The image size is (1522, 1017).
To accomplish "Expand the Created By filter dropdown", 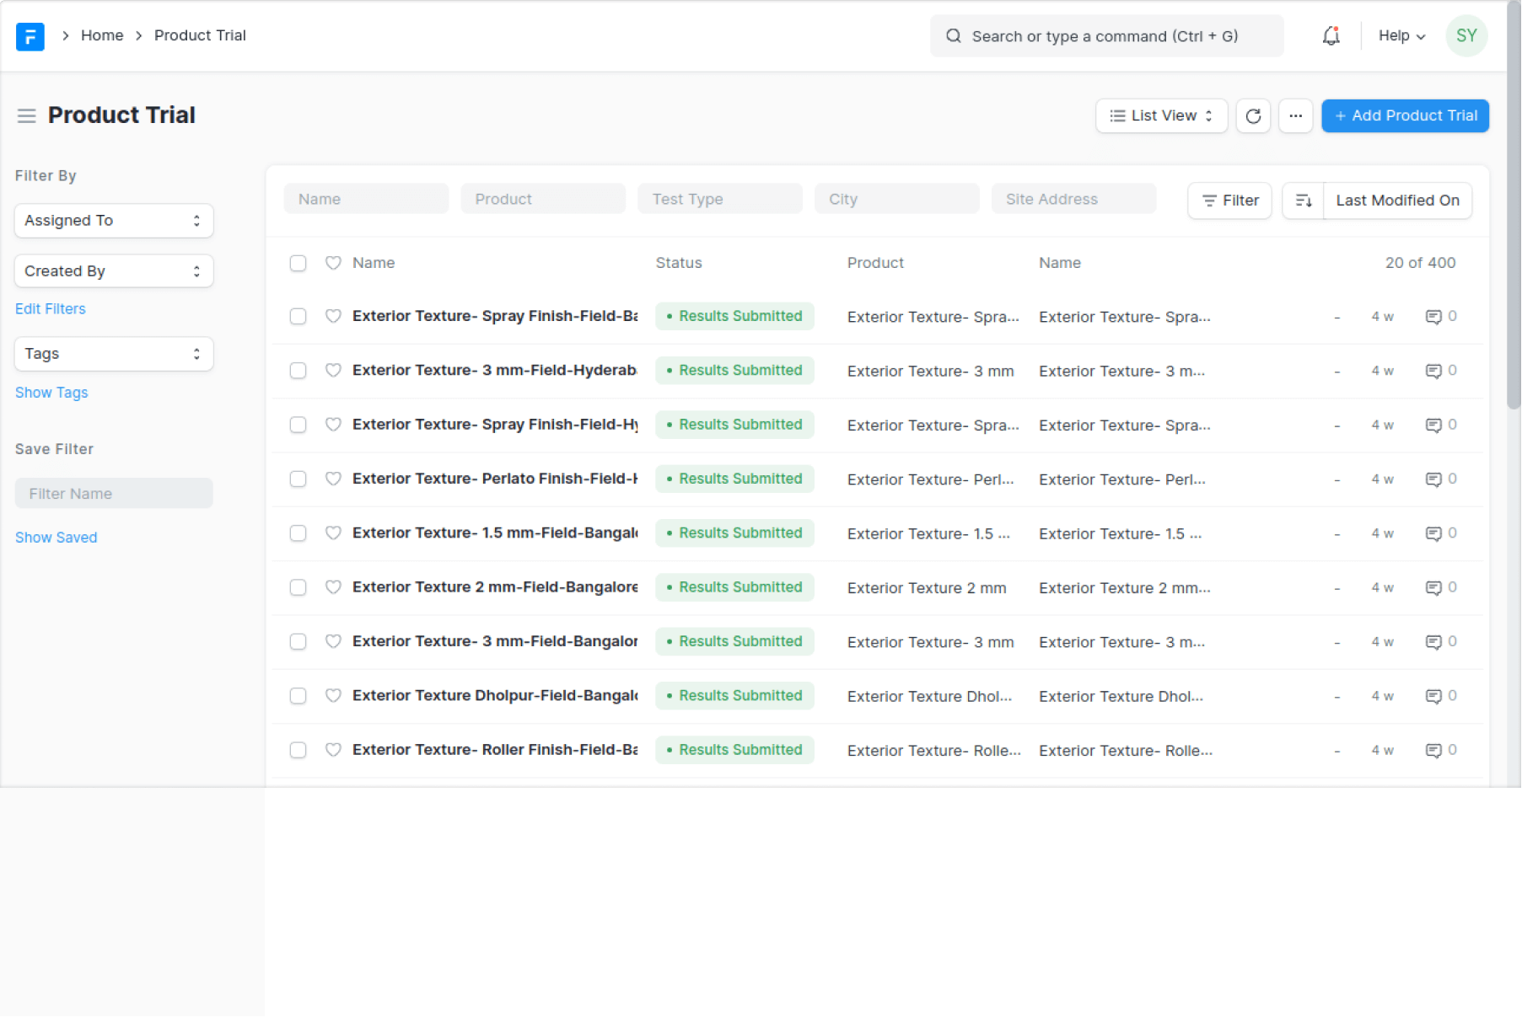I will (x=114, y=271).
